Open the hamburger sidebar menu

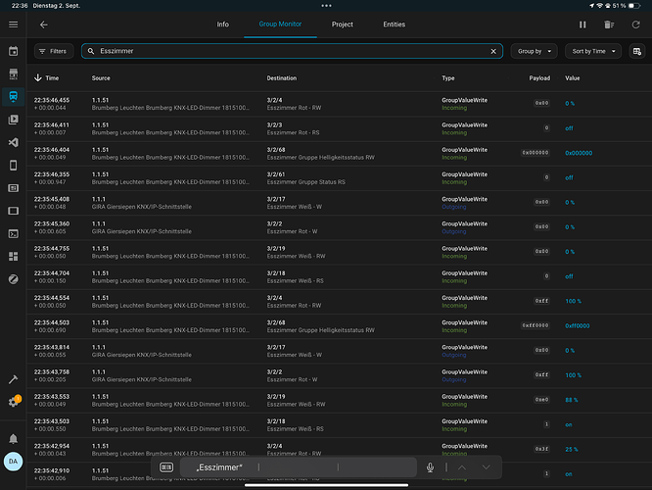coord(14,24)
